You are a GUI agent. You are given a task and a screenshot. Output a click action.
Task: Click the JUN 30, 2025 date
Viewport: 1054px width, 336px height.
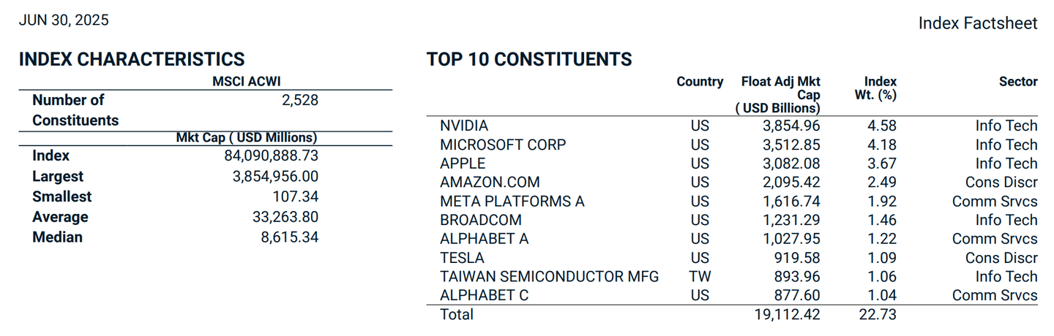[64, 20]
